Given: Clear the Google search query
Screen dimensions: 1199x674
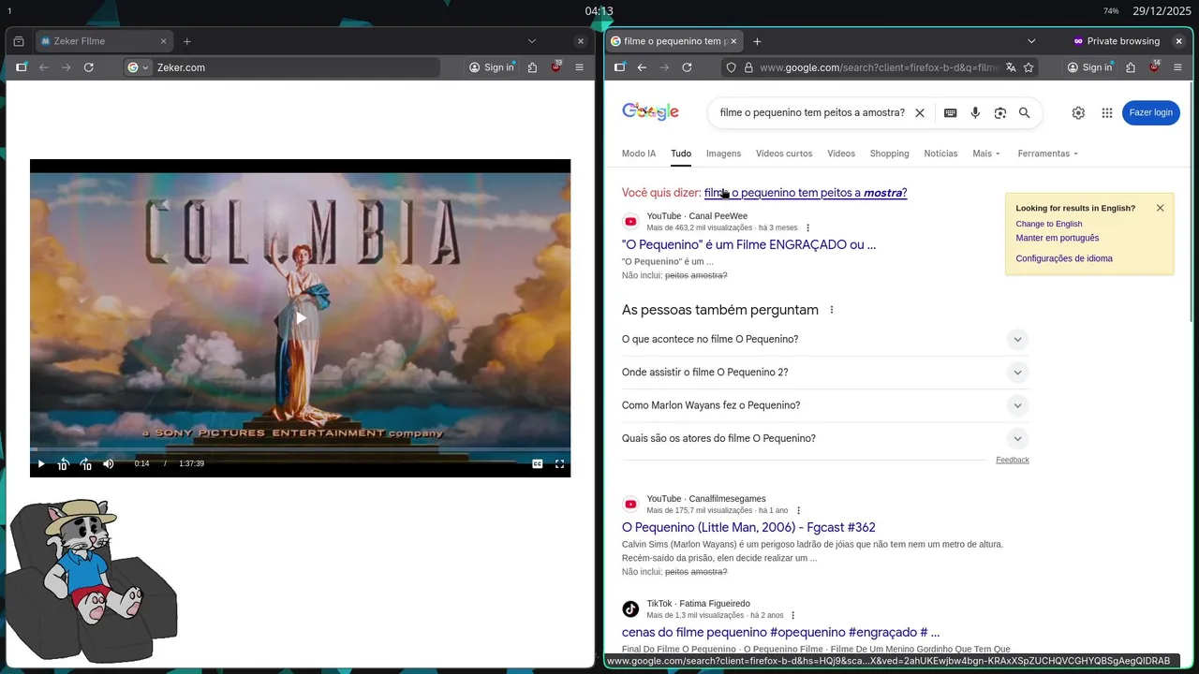Looking at the screenshot, I should click(x=920, y=112).
